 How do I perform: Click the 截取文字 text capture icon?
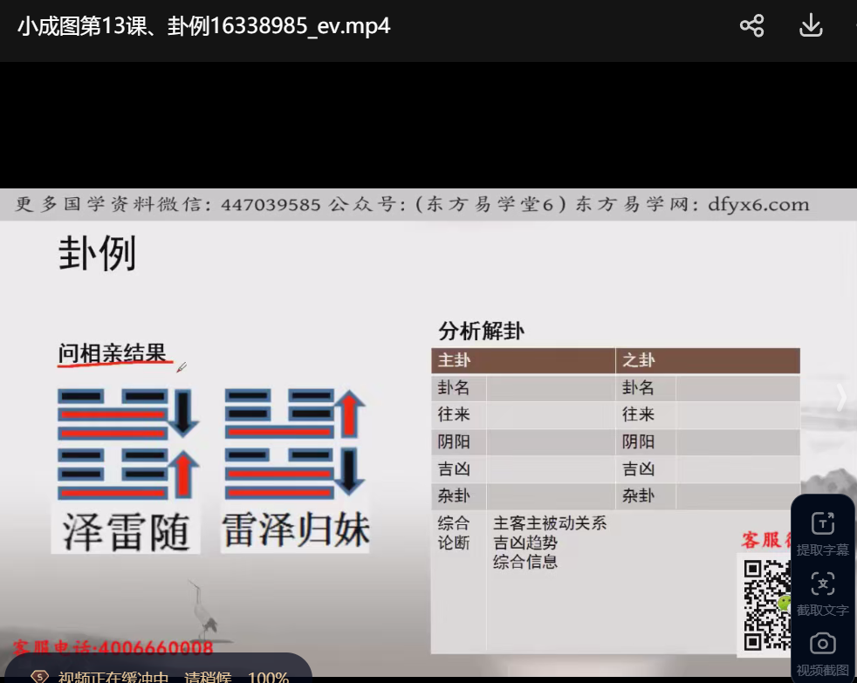[x=822, y=584]
